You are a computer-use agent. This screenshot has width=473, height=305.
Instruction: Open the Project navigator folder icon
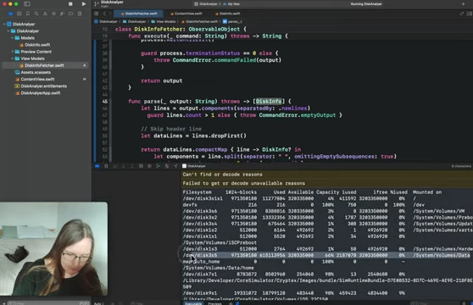click(10, 14)
